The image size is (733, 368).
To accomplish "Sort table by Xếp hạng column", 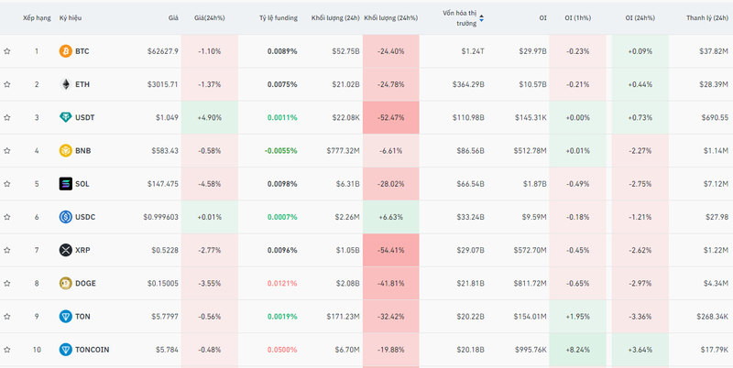I will (x=37, y=18).
